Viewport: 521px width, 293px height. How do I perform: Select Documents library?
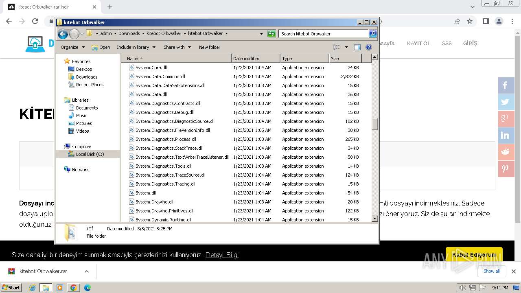(x=87, y=108)
